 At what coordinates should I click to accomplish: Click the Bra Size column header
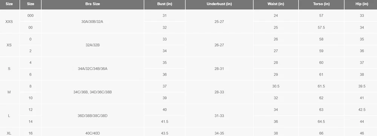(93, 4)
